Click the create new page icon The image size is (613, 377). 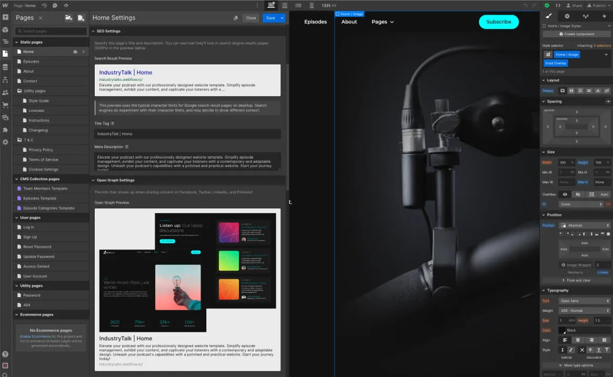(x=81, y=18)
